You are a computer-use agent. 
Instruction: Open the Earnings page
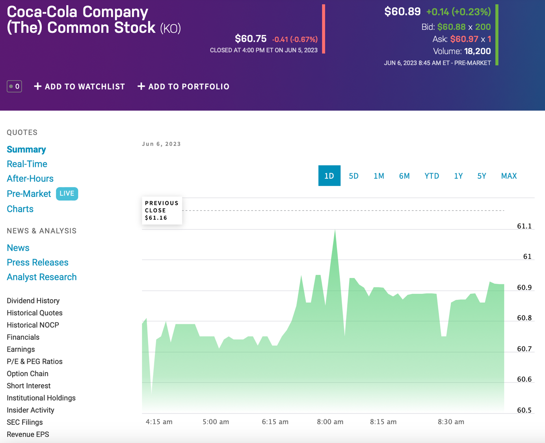[x=21, y=349]
